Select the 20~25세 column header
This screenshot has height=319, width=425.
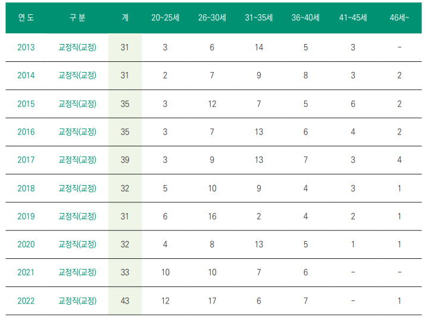point(165,18)
